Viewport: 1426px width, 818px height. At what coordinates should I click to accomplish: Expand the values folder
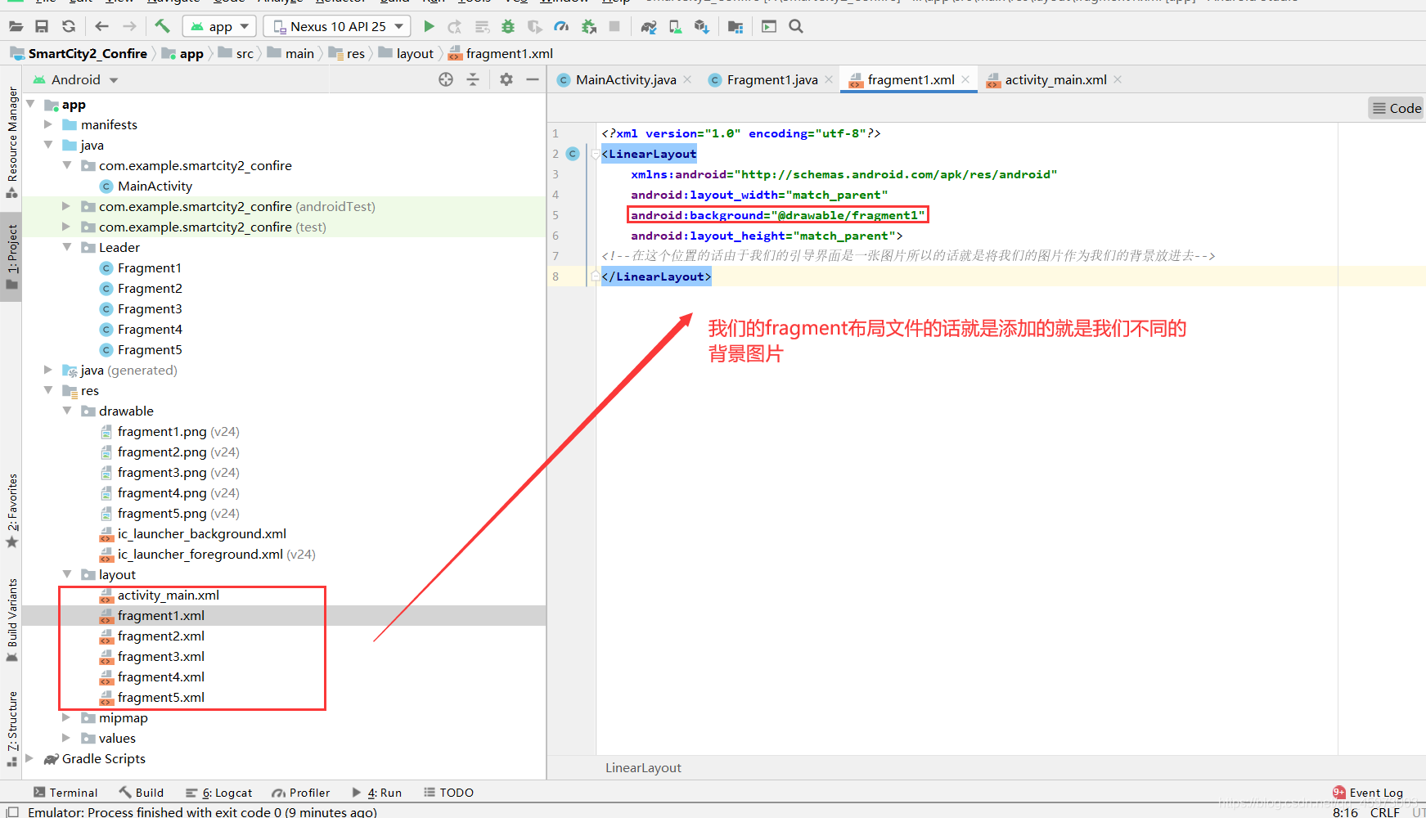[66, 738]
